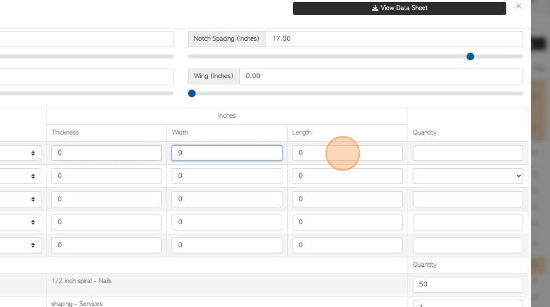
Task: Click the View Data Sheet button
Action: (x=400, y=8)
